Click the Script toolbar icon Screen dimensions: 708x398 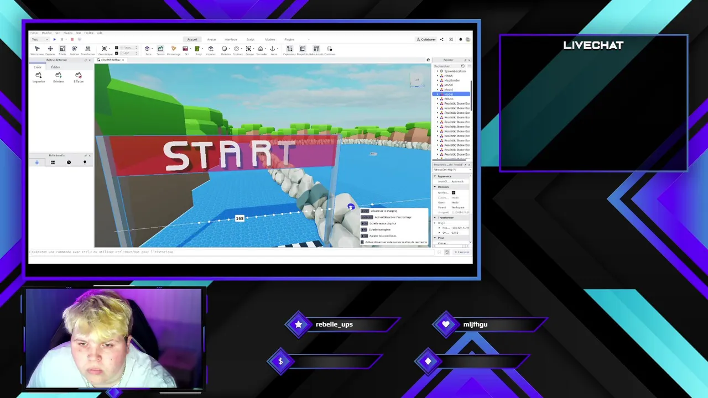(197, 49)
